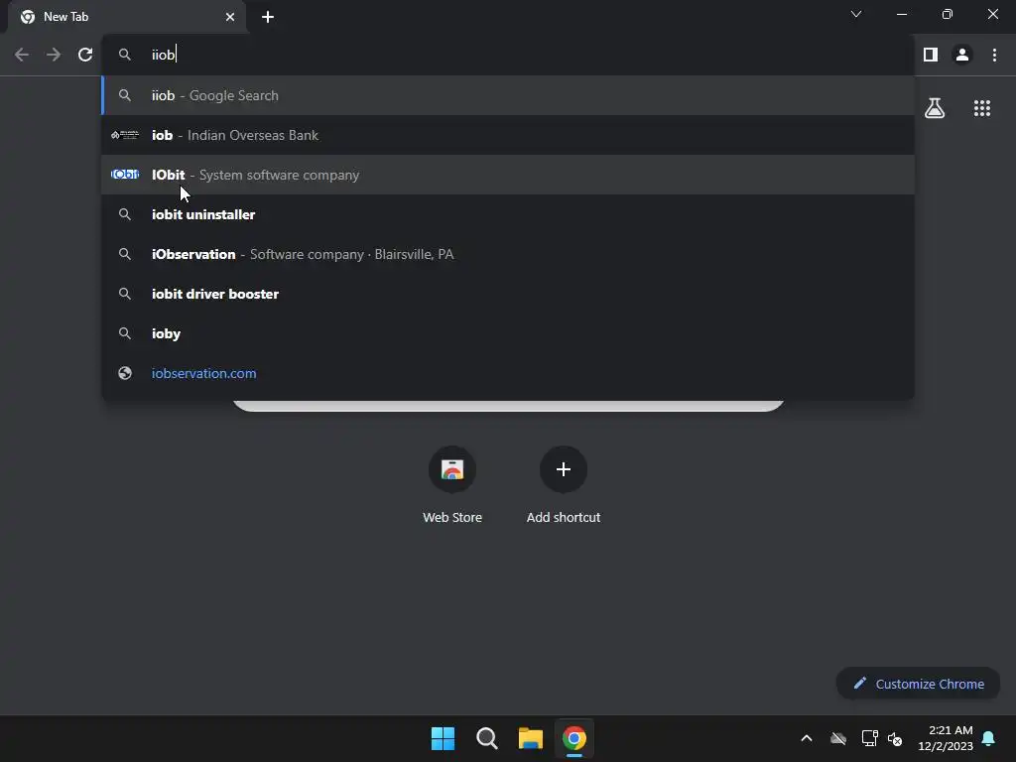
Task: Select iob - Indian Overseas Bank suggestion
Action: (508, 135)
